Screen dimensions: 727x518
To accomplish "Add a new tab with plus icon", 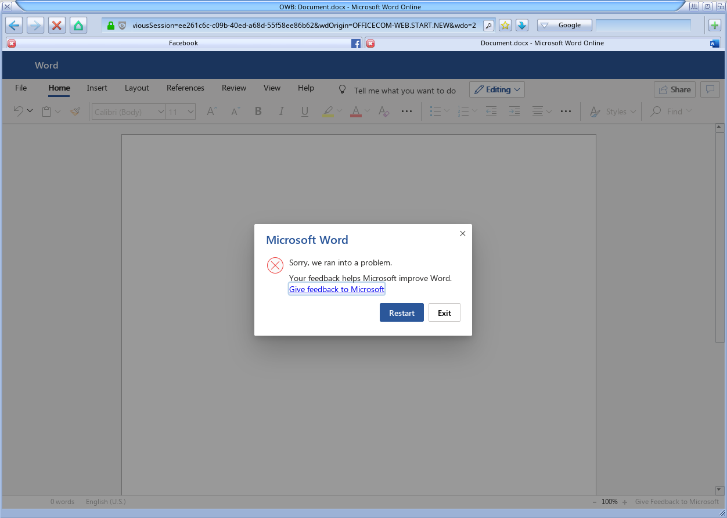I will 714,26.
